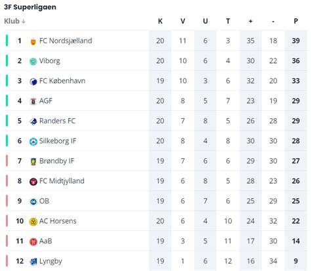Click the Viborg club crest icon
This screenshot has height=271, width=311.
pos(33,61)
